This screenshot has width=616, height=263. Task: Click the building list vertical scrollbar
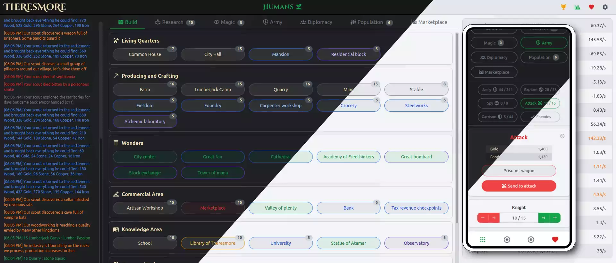pyautogui.click(x=457, y=128)
